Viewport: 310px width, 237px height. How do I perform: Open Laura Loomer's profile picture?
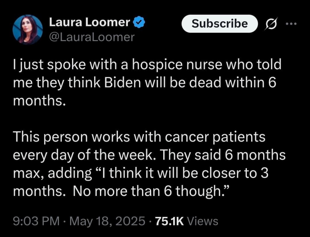pyautogui.click(x=28, y=29)
